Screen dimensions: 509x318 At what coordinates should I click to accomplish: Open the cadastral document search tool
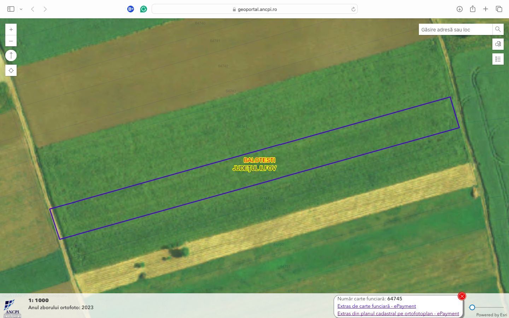(498, 44)
